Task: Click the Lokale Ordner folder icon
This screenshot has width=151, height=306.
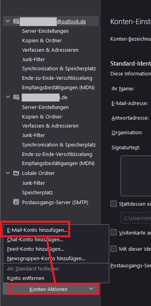Action: pos(16,173)
